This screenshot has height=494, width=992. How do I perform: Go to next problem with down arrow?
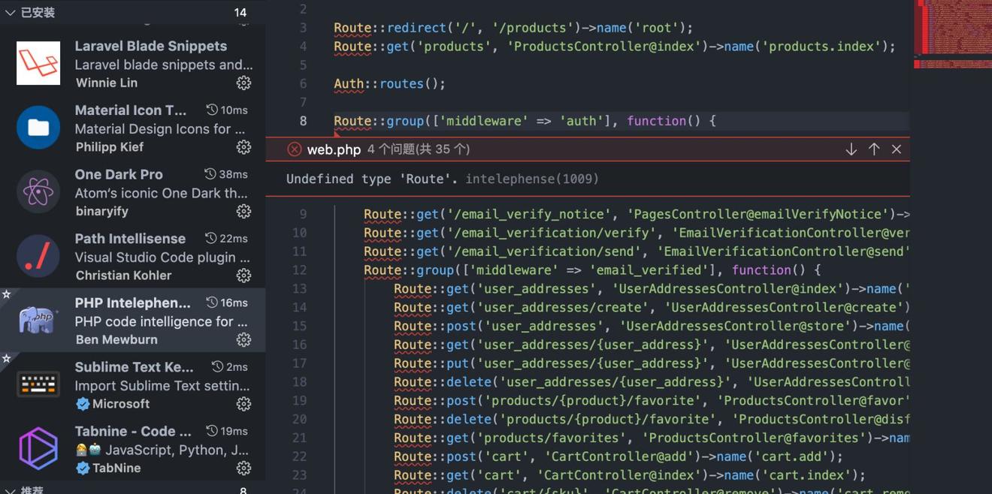pos(851,149)
